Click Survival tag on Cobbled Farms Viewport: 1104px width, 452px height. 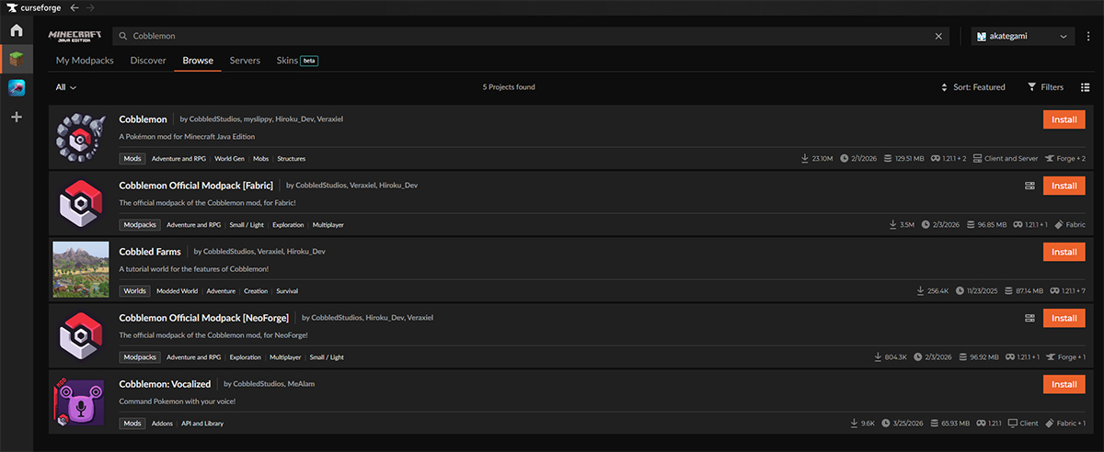click(x=287, y=291)
